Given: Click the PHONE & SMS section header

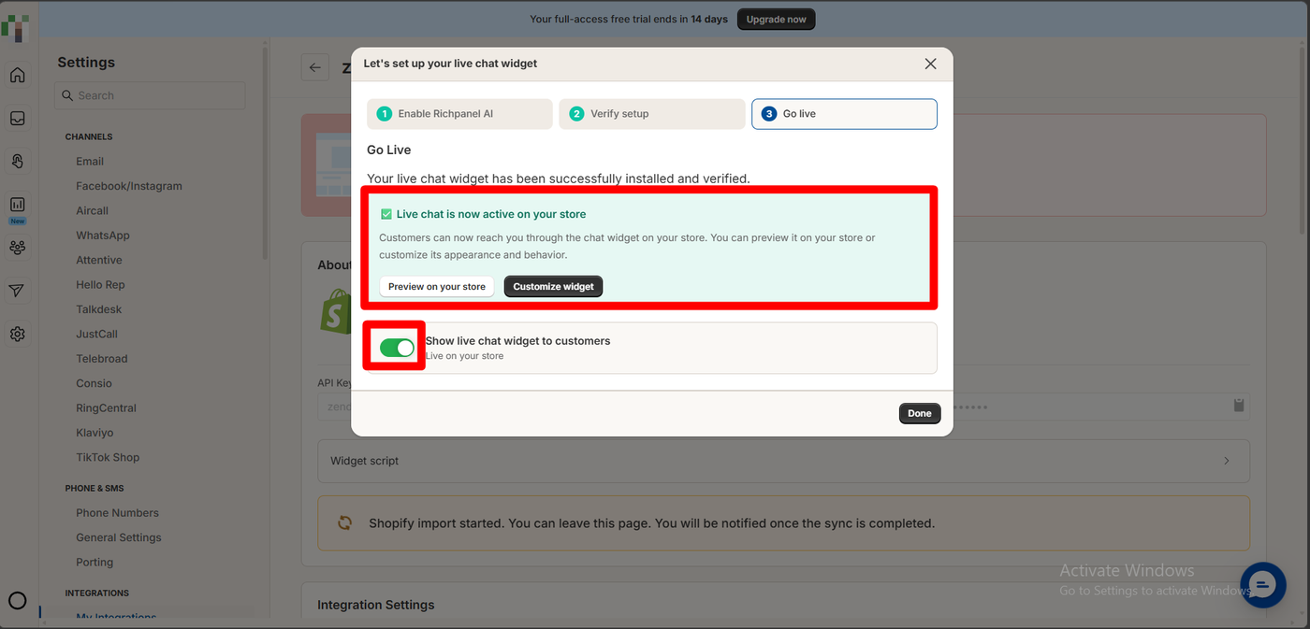Looking at the screenshot, I should pyautogui.click(x=95, y=489).
